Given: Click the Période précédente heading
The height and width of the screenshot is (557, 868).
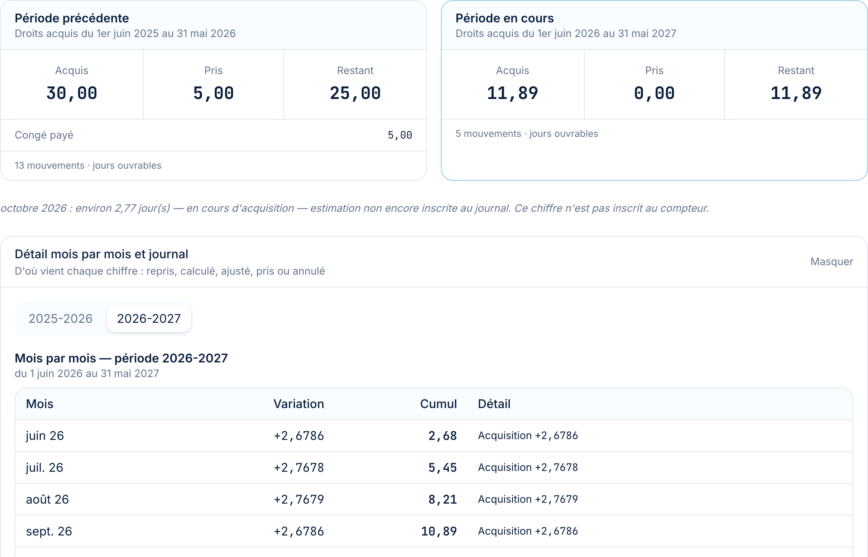Looking at the screenshot, I should click(71, 18).
